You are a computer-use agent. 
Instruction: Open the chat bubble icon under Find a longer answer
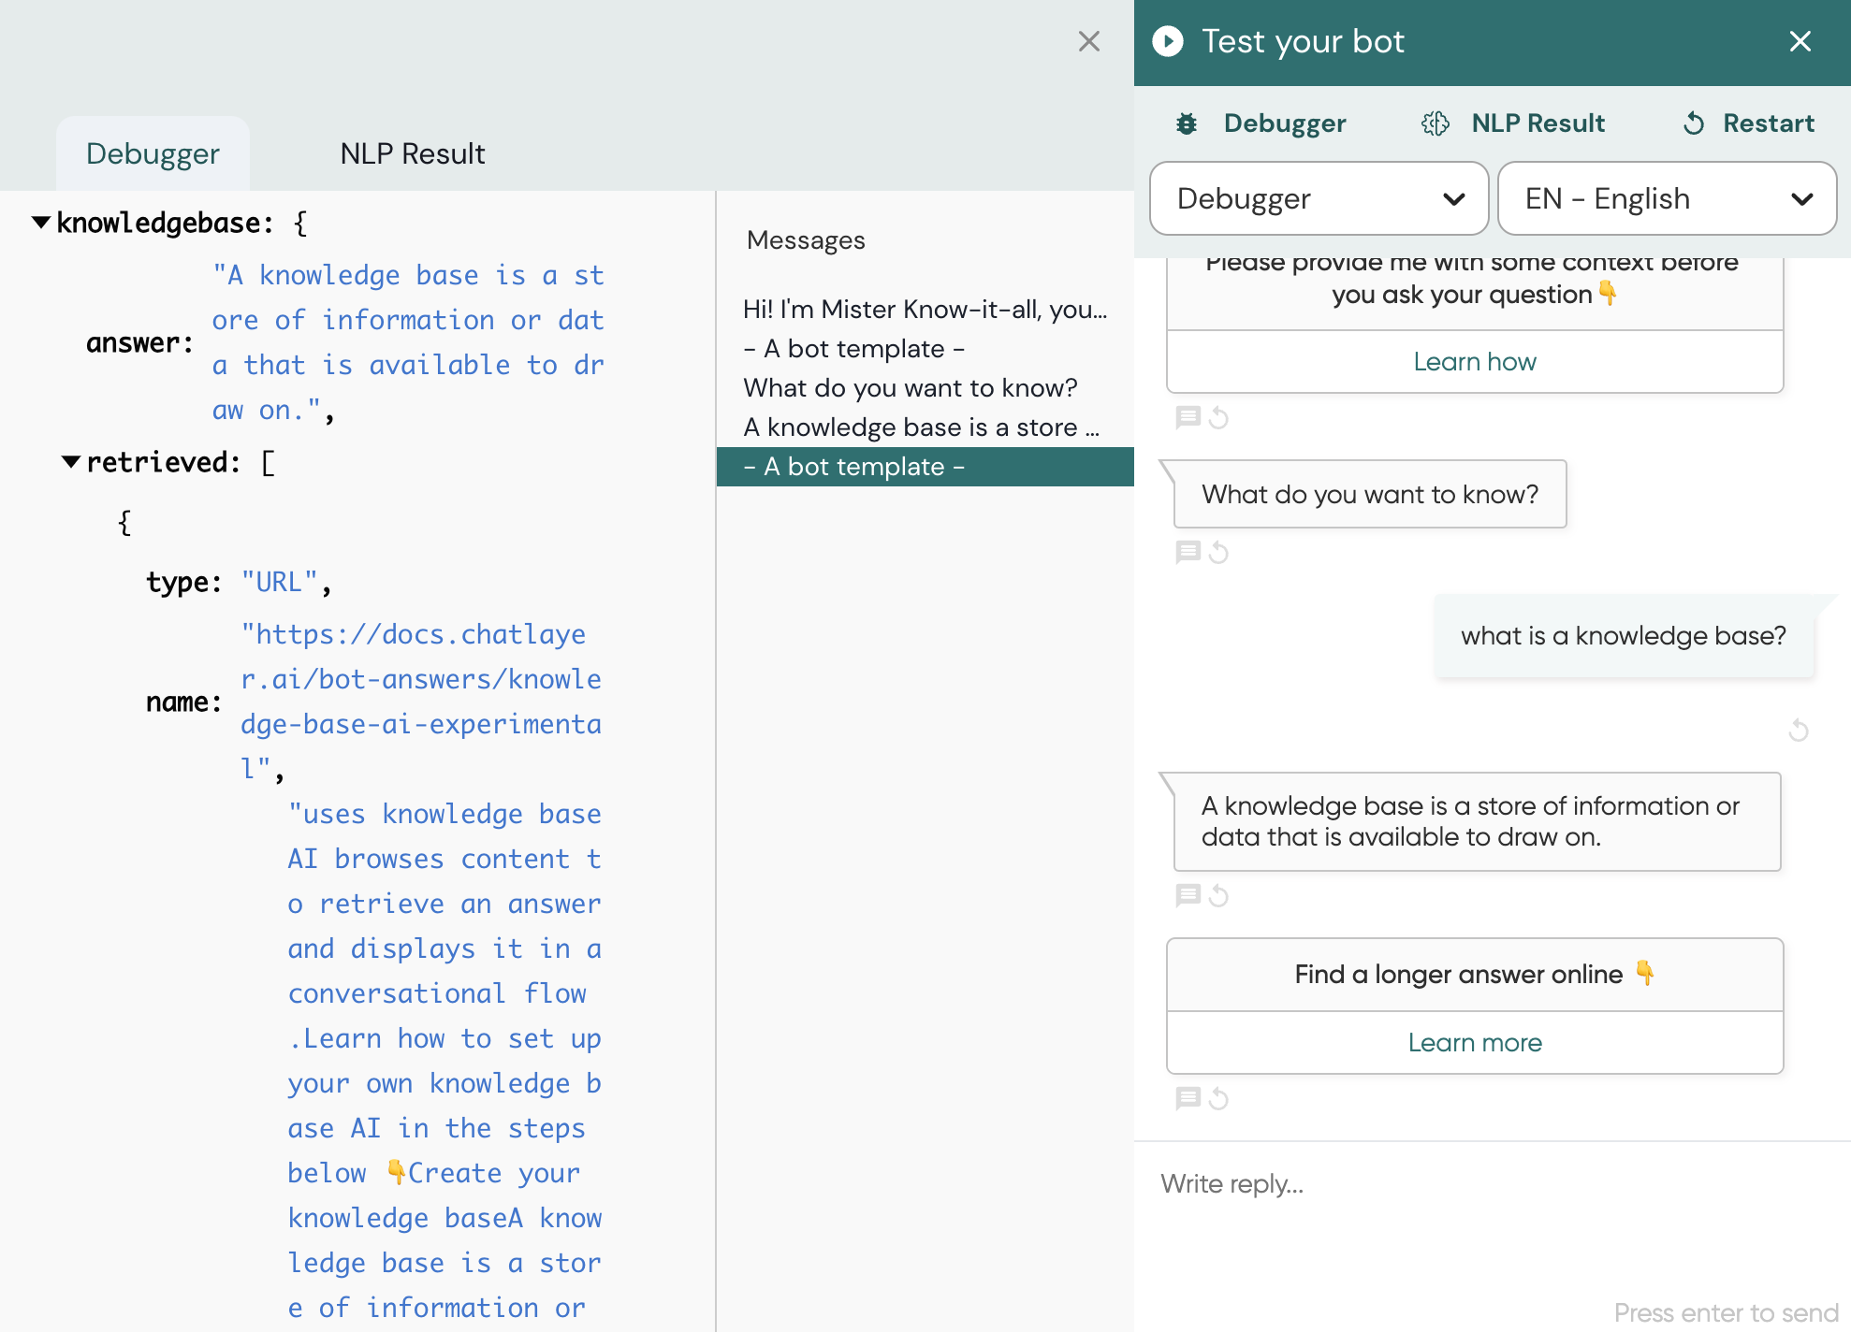1188,1099
